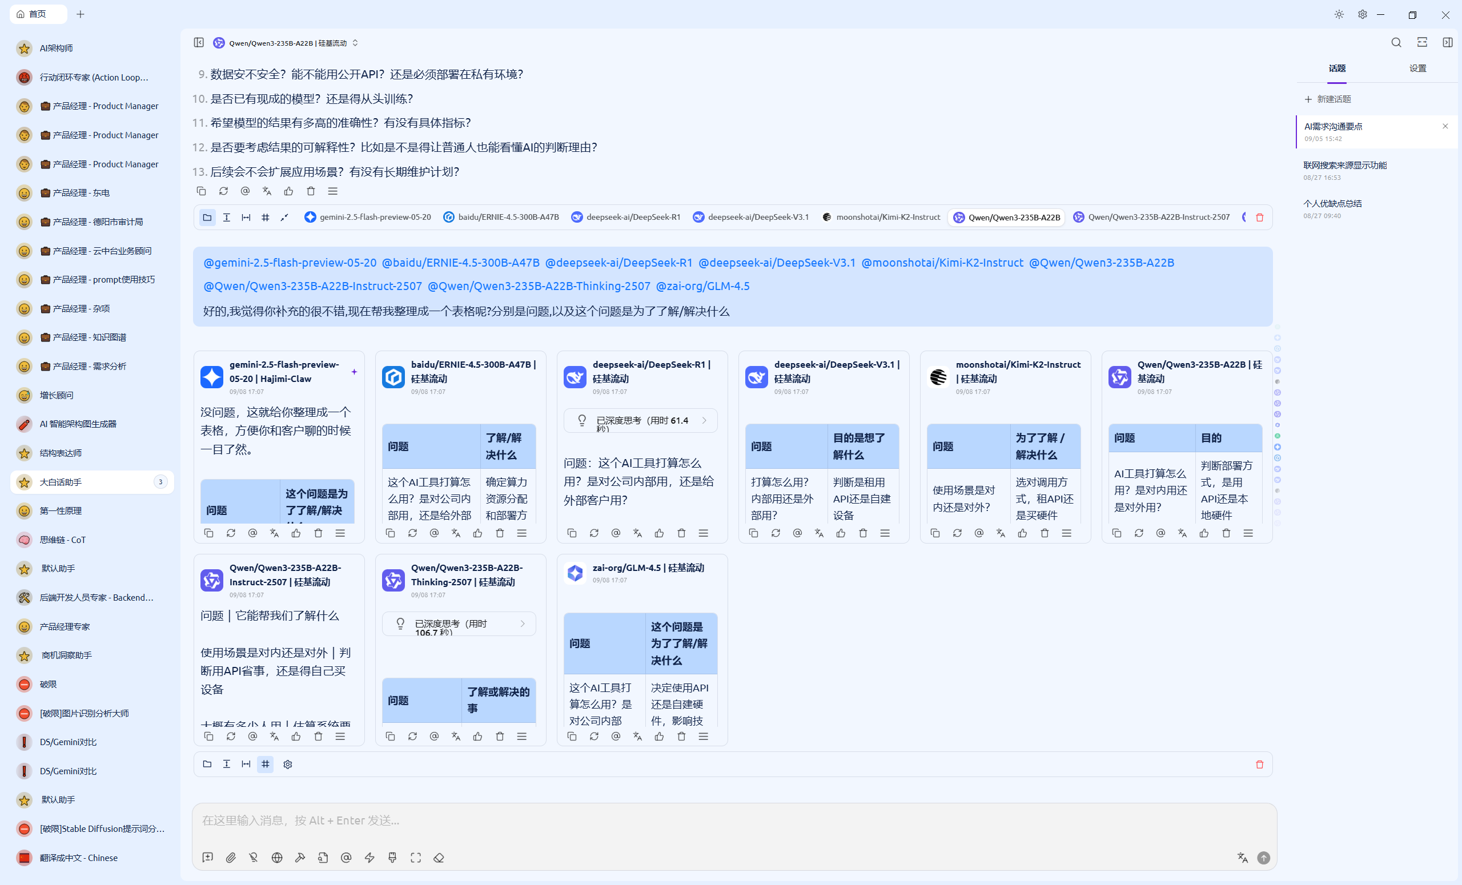The image size is (1462, 885).
Task: Click the globe web search icon
Action: [x=276, y=857]
